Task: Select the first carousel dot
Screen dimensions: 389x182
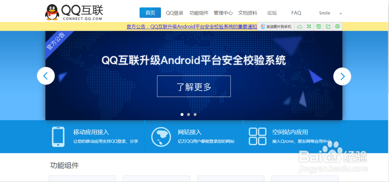Action: point(182,115)
